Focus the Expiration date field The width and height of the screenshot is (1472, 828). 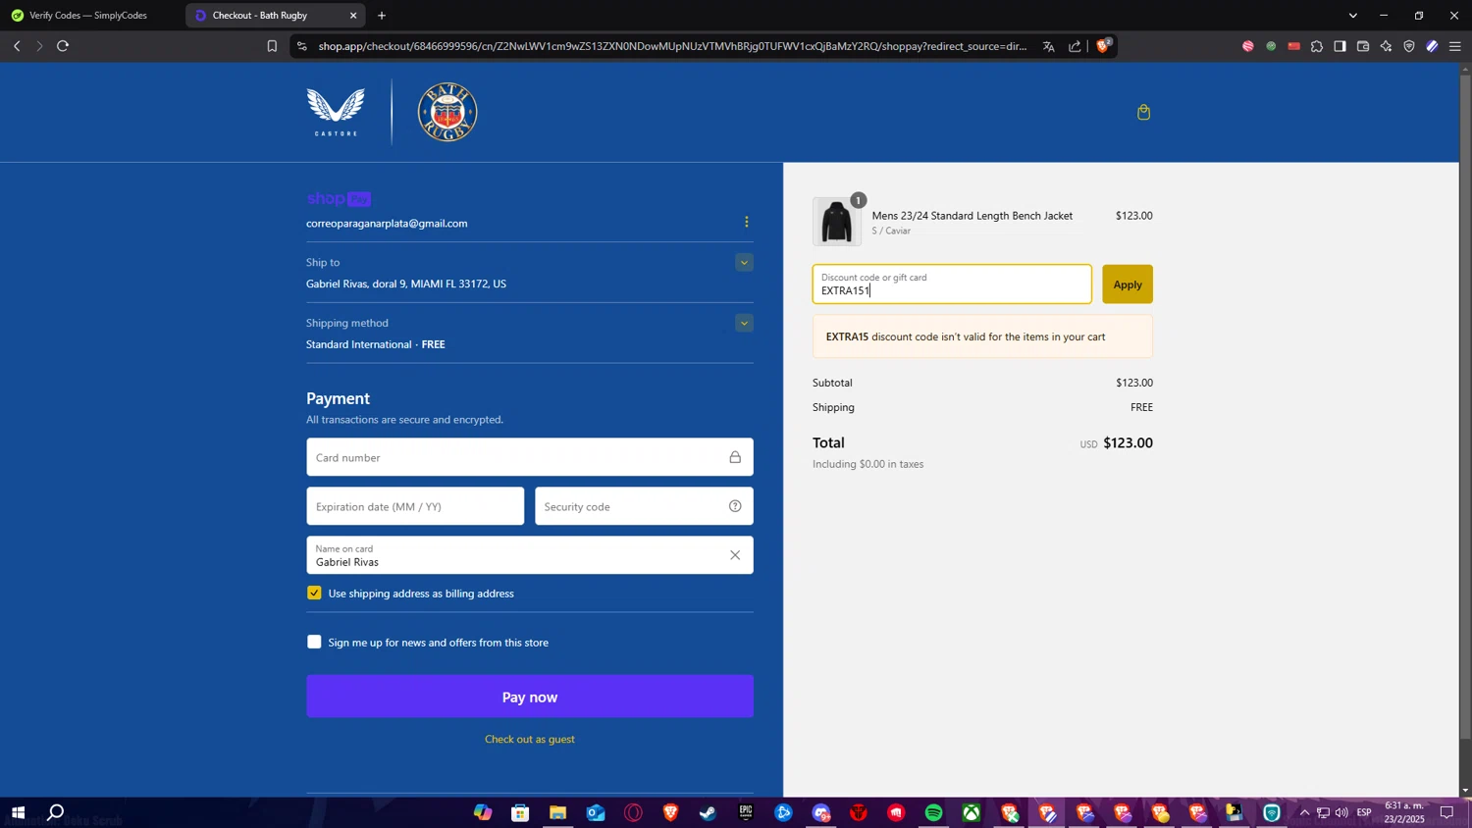415,506
